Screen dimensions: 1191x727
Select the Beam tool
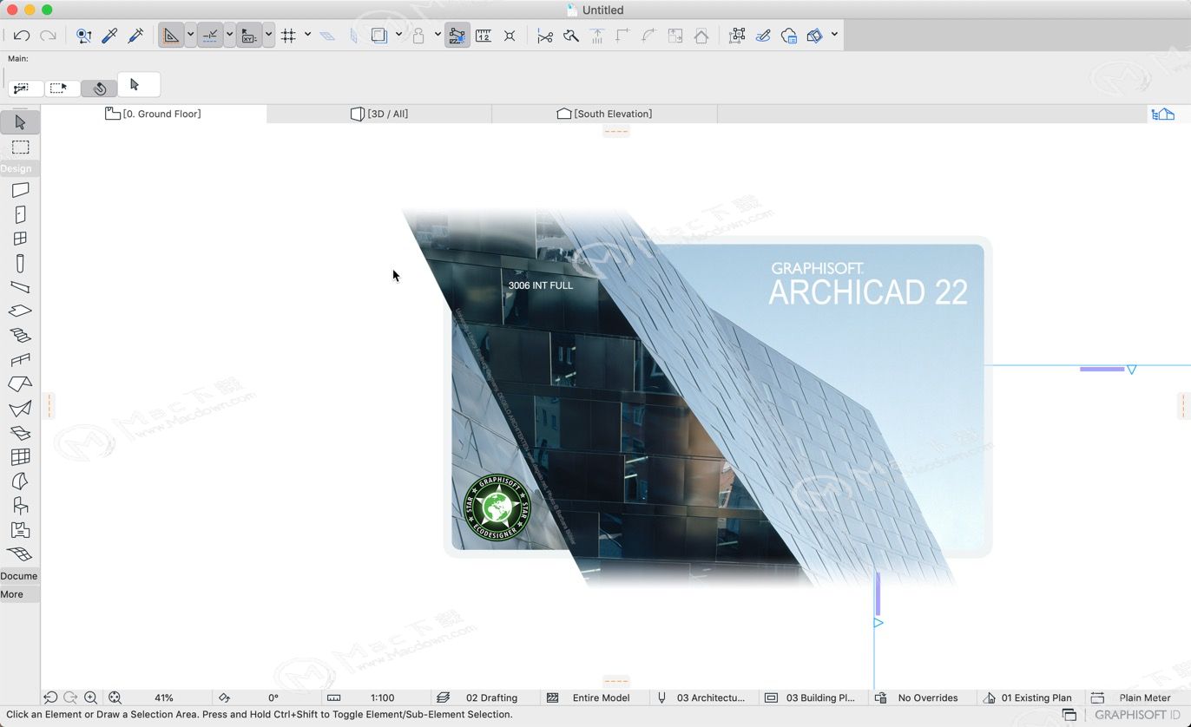click(x=20, y=287)
